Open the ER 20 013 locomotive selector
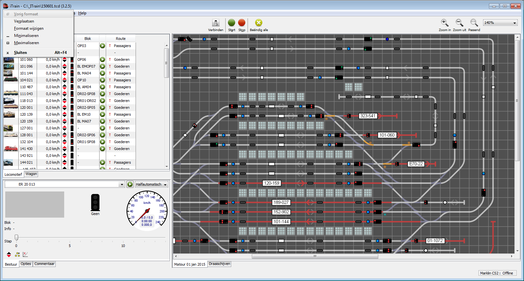The image size is (524, 281). coord(122,184)
